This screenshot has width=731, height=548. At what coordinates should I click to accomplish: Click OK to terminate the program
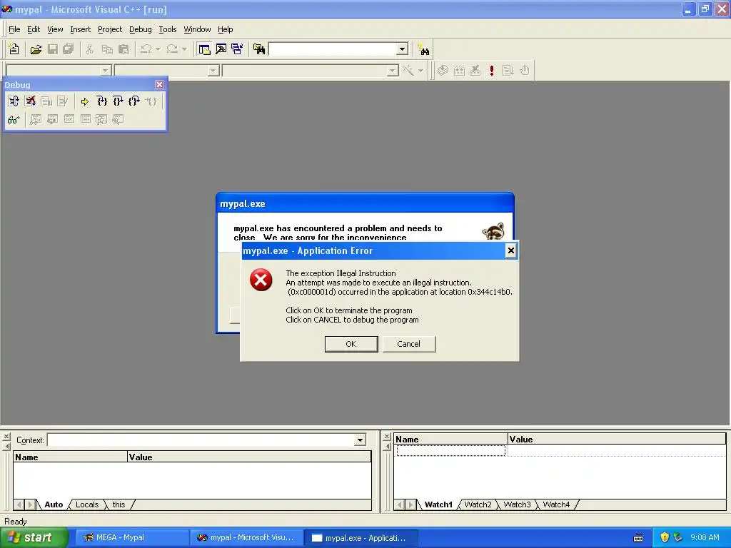coord(351,344)
